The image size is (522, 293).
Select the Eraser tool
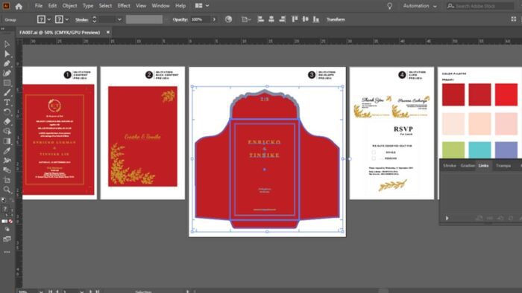click(x=7, y=121)
